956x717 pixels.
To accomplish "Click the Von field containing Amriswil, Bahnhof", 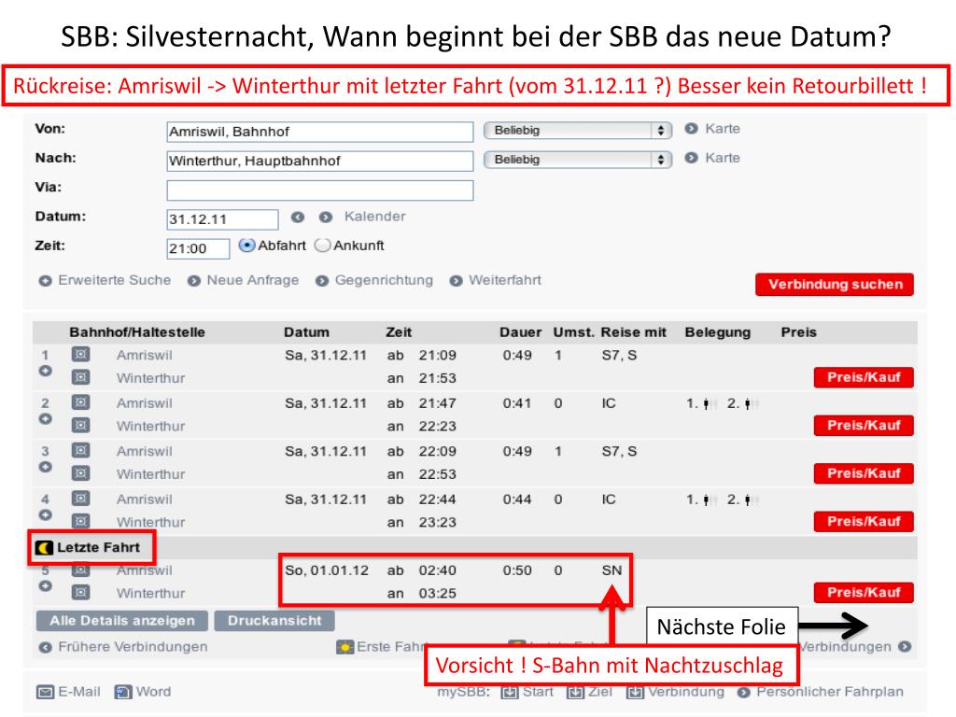I will point(319,132).
